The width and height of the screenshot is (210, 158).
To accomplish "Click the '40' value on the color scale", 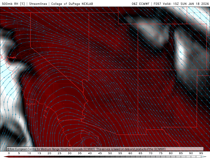I will click(x=90, y=153).
